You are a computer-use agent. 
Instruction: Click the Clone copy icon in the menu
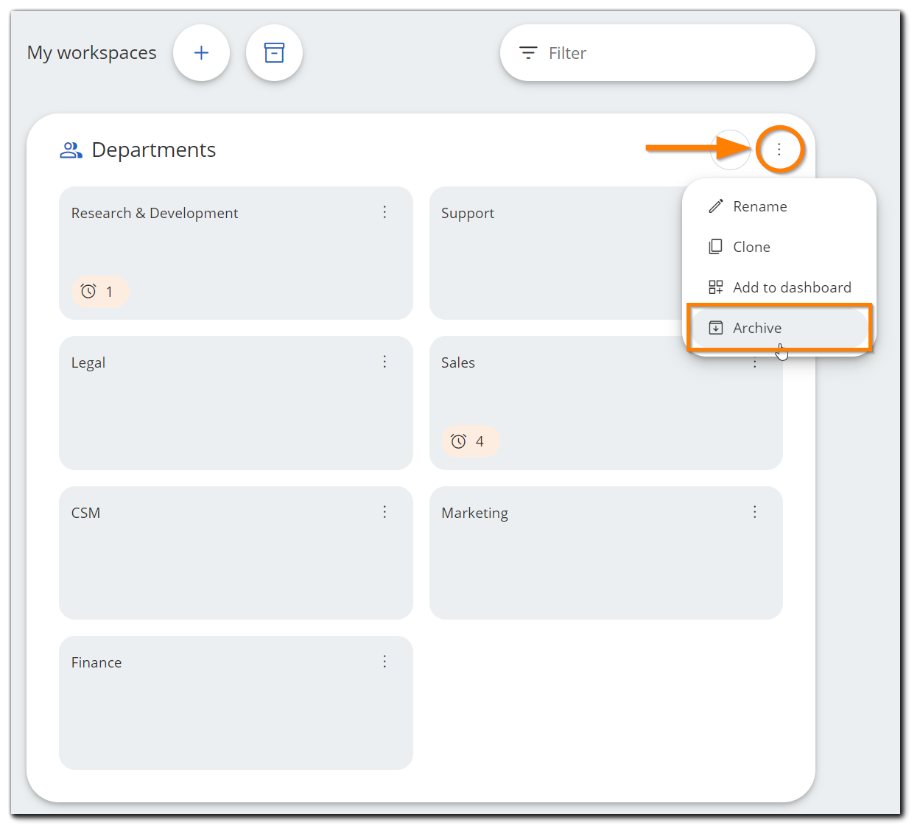click(715, 246)
